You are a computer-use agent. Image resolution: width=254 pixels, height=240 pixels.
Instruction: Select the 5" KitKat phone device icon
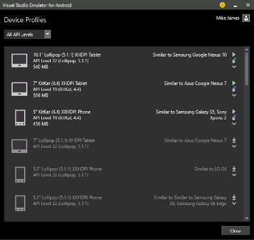tap(20, 117)
